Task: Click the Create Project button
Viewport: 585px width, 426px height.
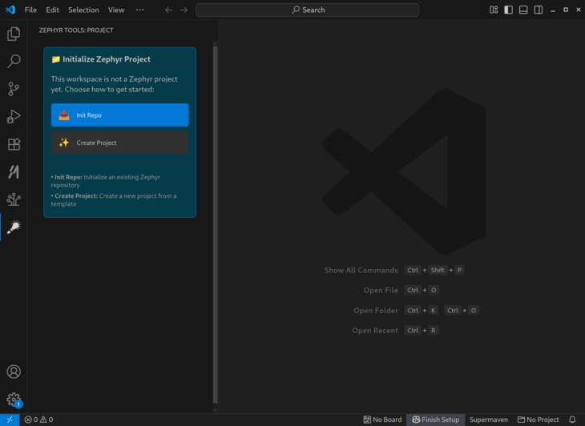Action: coord(119,143)
